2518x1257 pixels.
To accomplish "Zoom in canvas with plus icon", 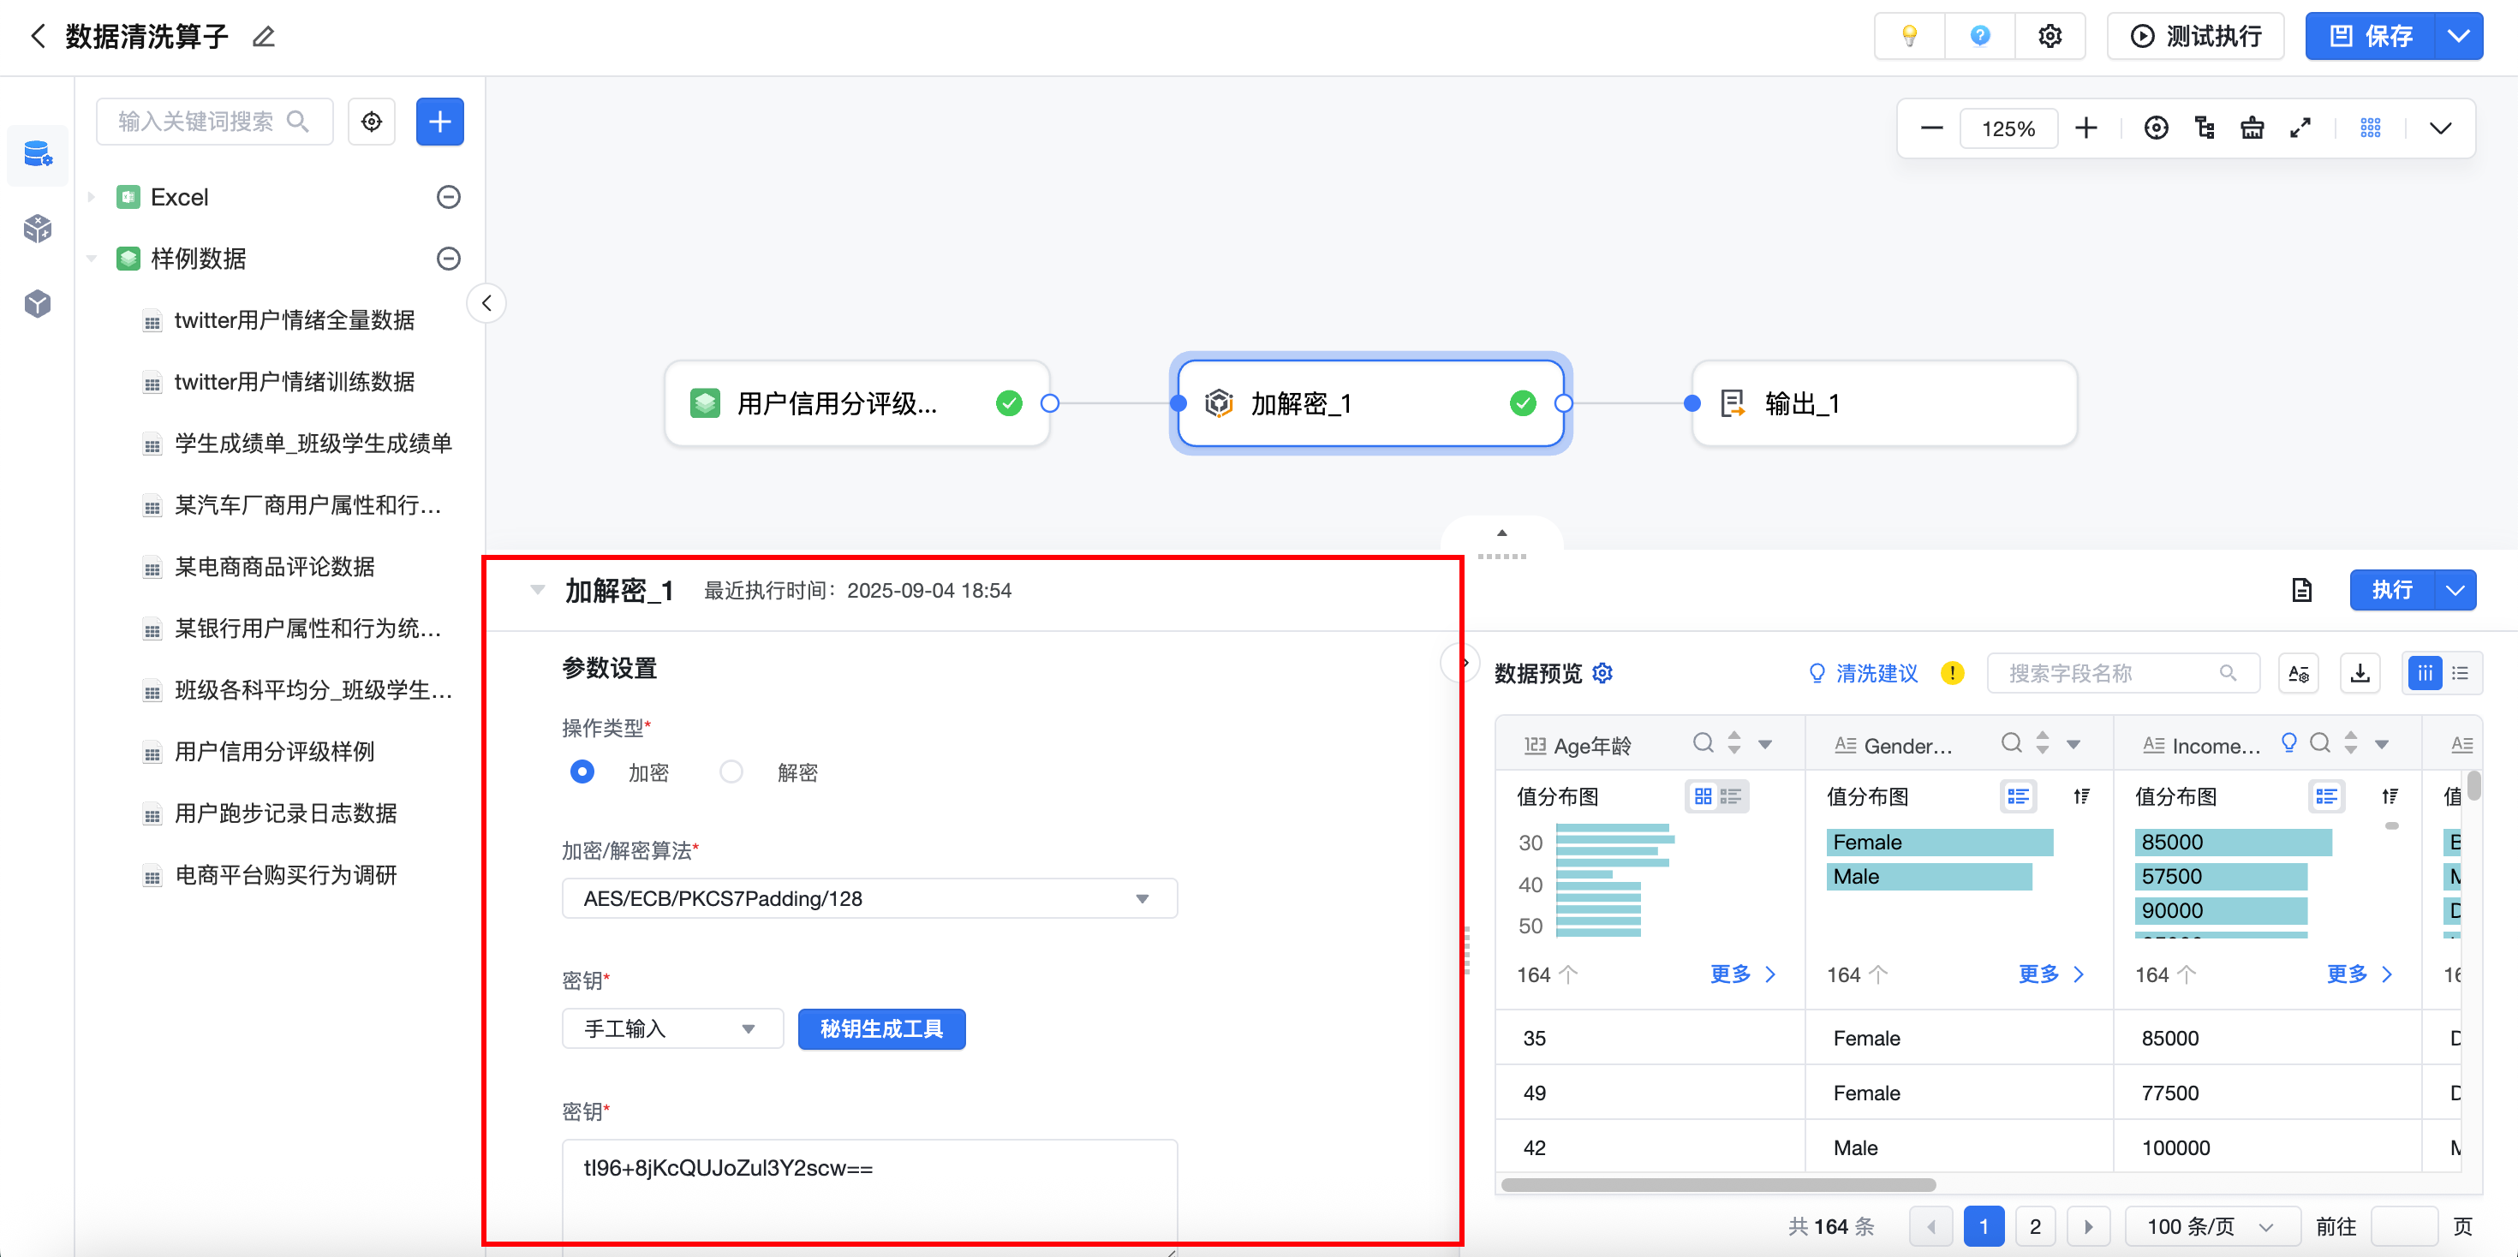I will [2086, 128].
